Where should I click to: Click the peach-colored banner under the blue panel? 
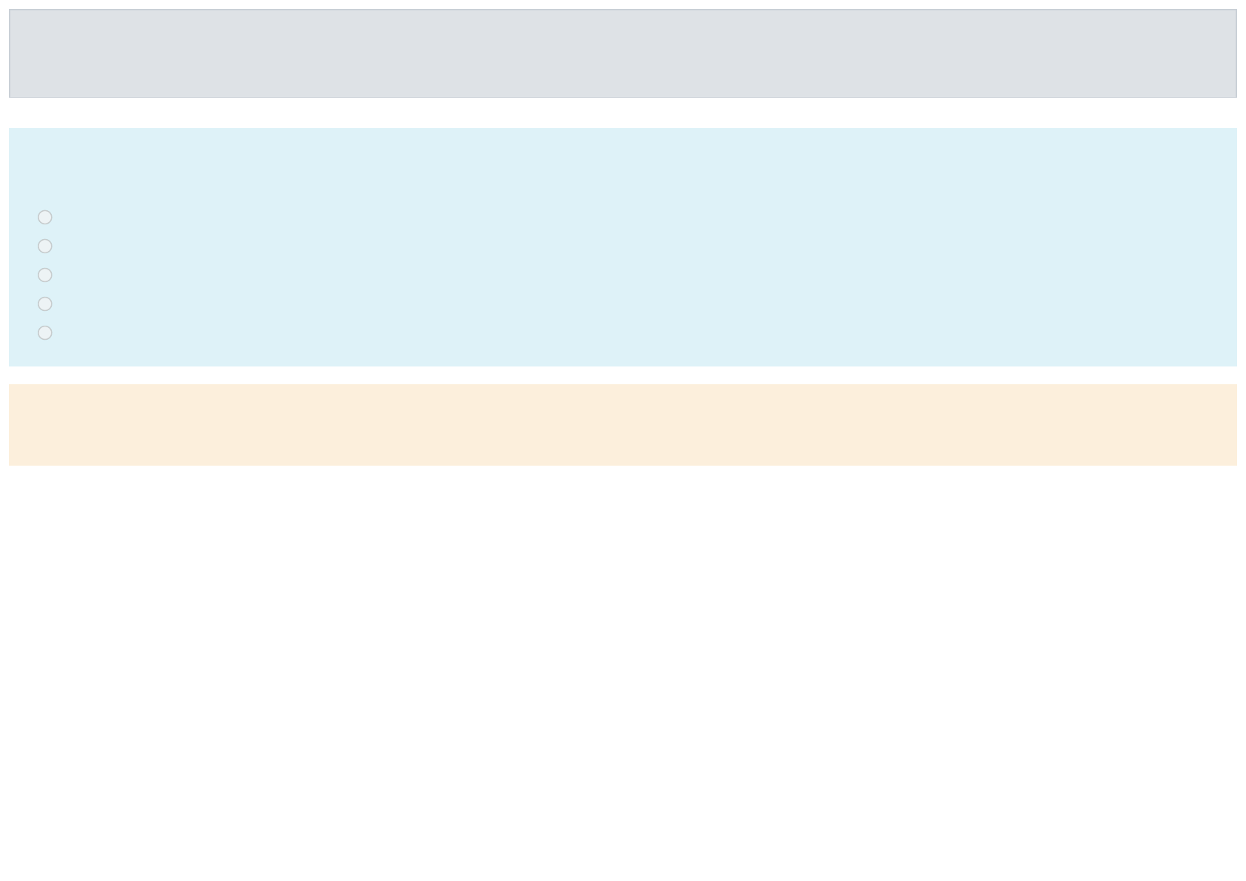point(623,425)
